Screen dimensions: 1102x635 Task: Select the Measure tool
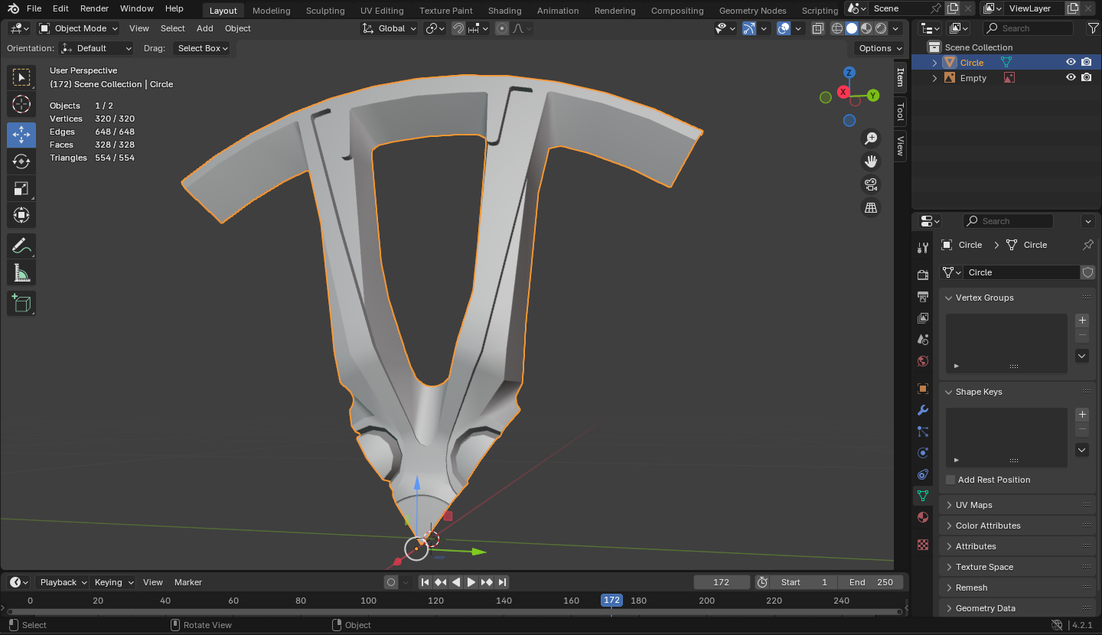[x=21, y=272]
